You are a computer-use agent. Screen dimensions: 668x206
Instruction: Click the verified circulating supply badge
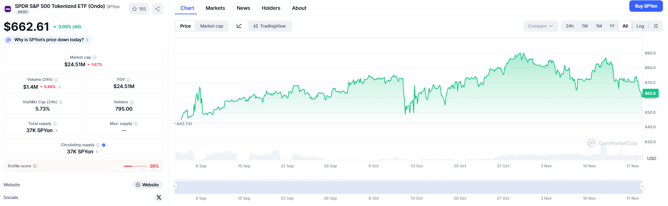[x=104, y=145]
